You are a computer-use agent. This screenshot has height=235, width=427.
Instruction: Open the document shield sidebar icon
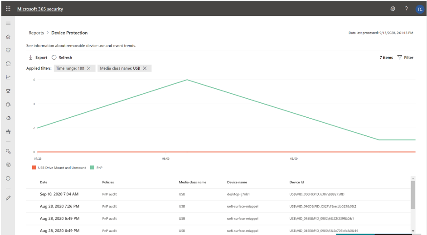coord(8,105)
